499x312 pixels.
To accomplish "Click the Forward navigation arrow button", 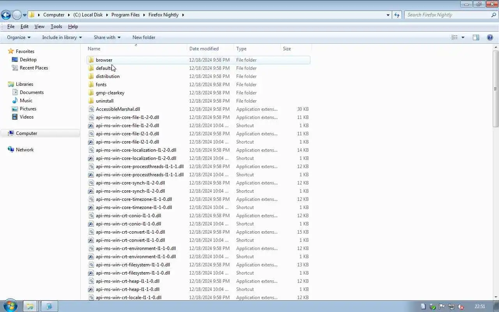I will pyautogui.click(x=17, y=15).
